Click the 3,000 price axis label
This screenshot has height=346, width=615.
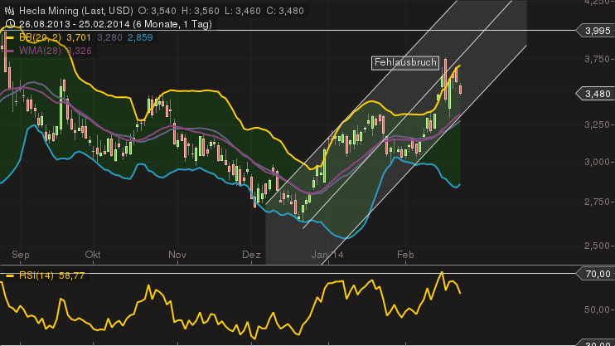(598, 162)
